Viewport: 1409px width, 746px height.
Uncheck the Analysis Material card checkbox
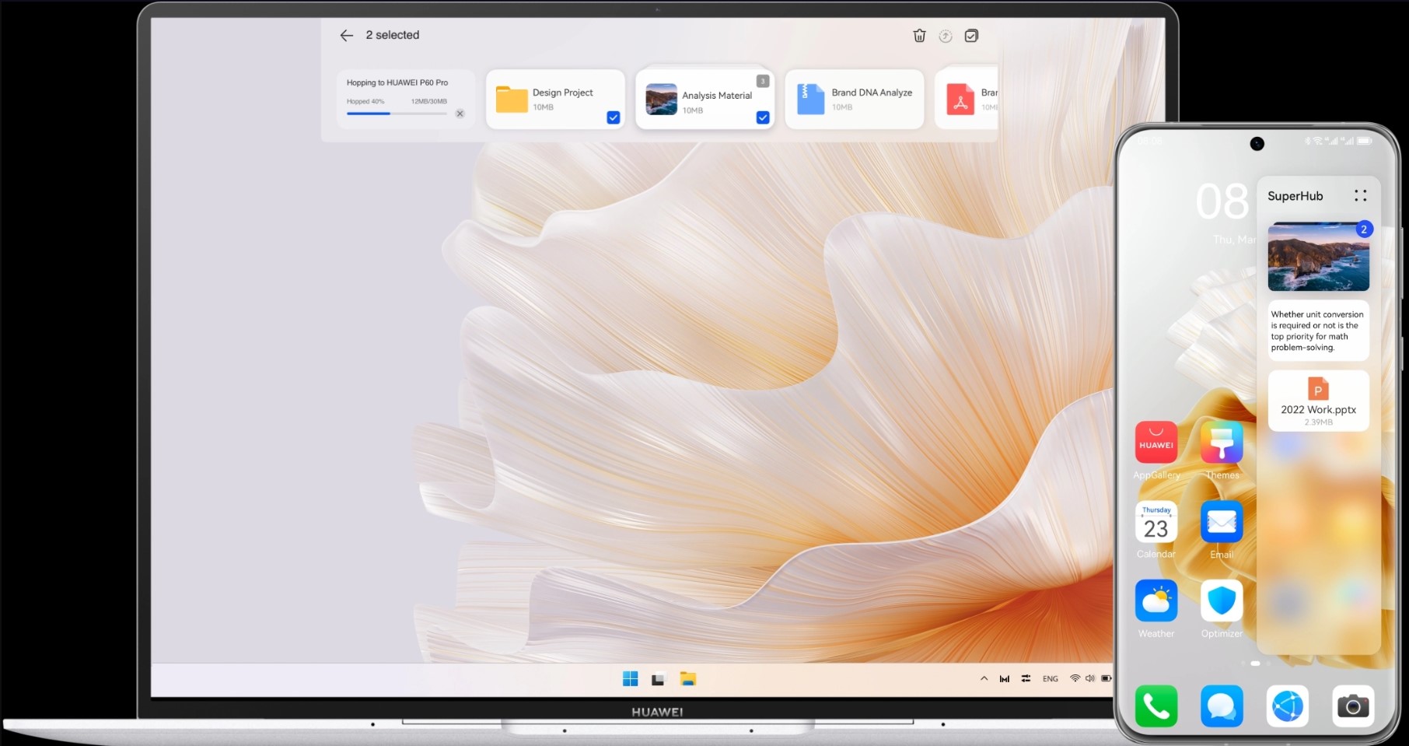[x=763, y=117]
